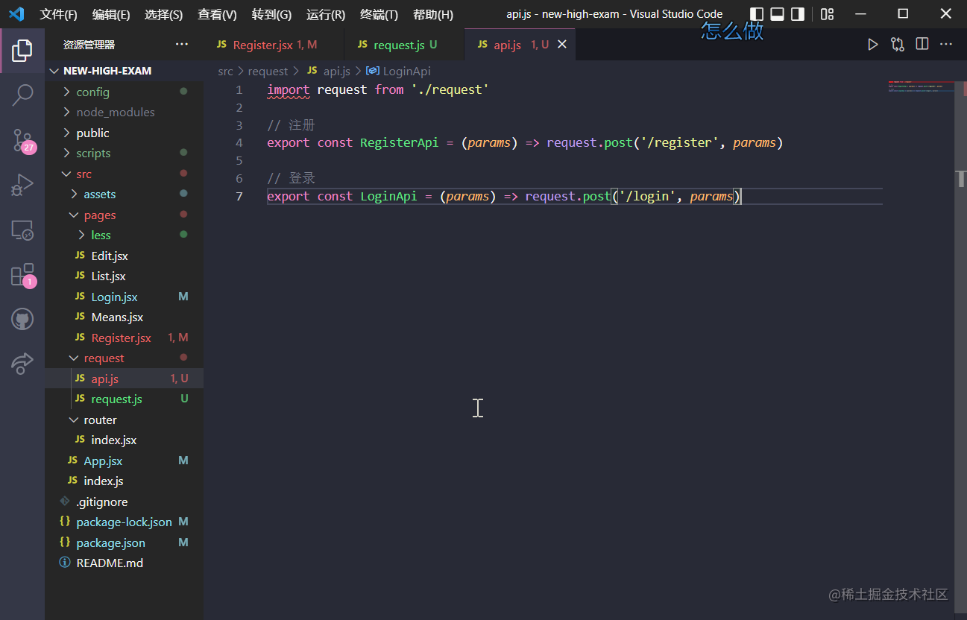The width and height of the screenshot is (967, 620).
Task: Collapse the pages folder
Action: 99,215
